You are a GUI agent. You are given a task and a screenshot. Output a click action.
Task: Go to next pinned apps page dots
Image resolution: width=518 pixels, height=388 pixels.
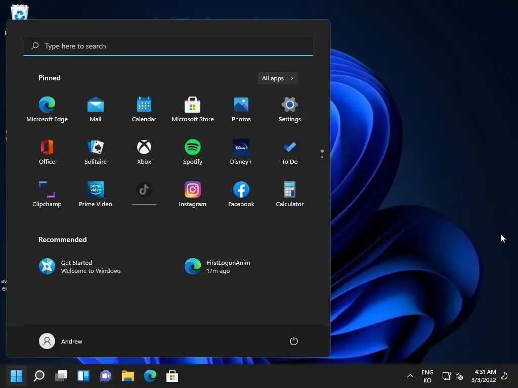322,154
